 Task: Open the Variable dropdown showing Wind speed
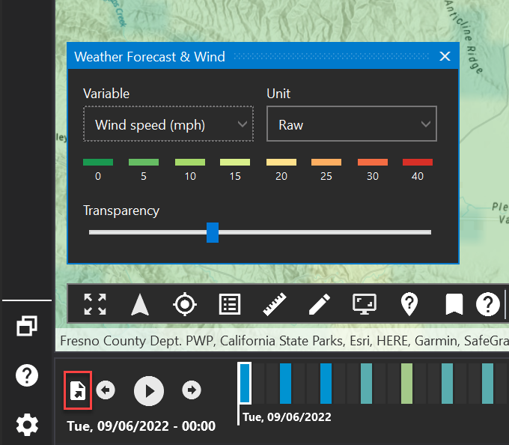168,124
